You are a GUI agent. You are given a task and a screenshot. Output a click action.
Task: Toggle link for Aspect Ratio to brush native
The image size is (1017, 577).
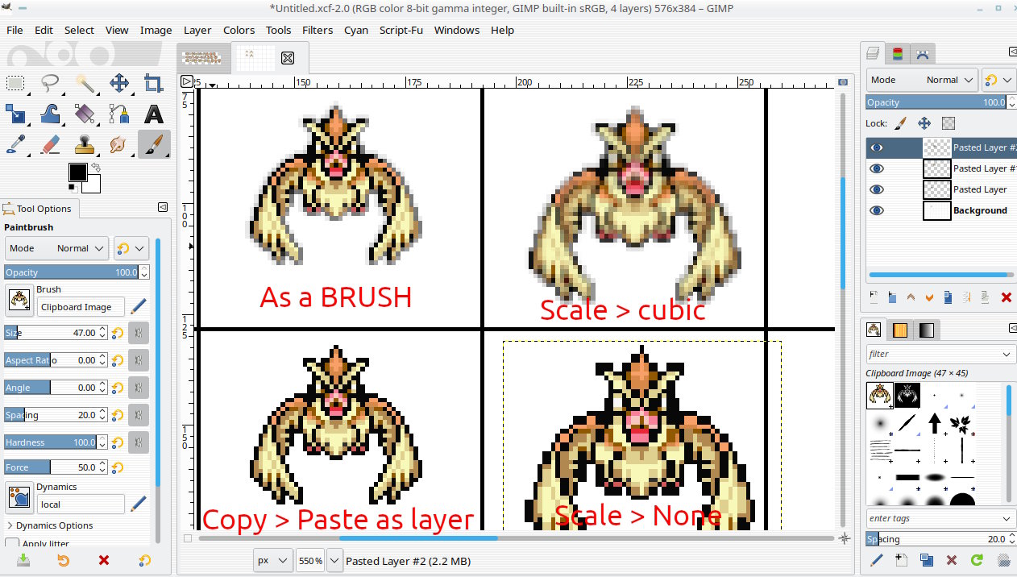[139, 360]
